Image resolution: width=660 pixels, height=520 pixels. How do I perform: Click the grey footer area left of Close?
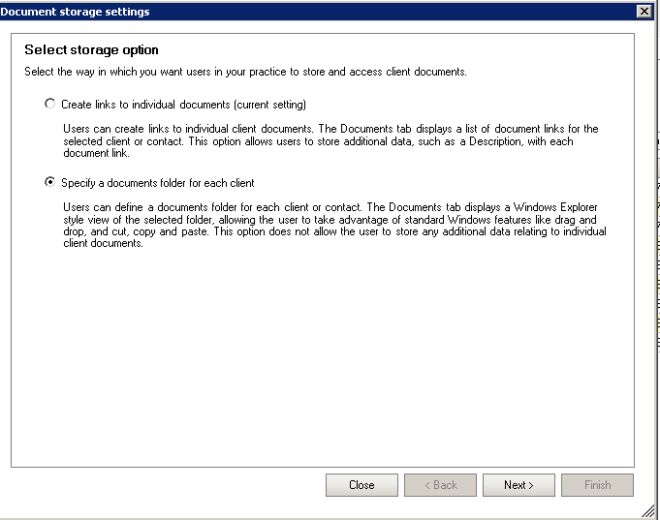tap(165, 485)
